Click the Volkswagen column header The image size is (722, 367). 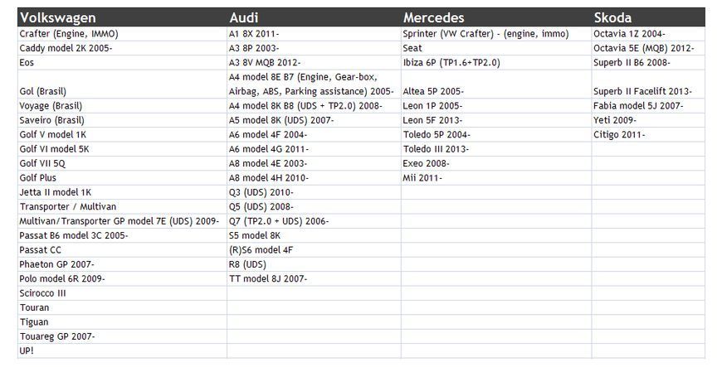click(122, 17)
